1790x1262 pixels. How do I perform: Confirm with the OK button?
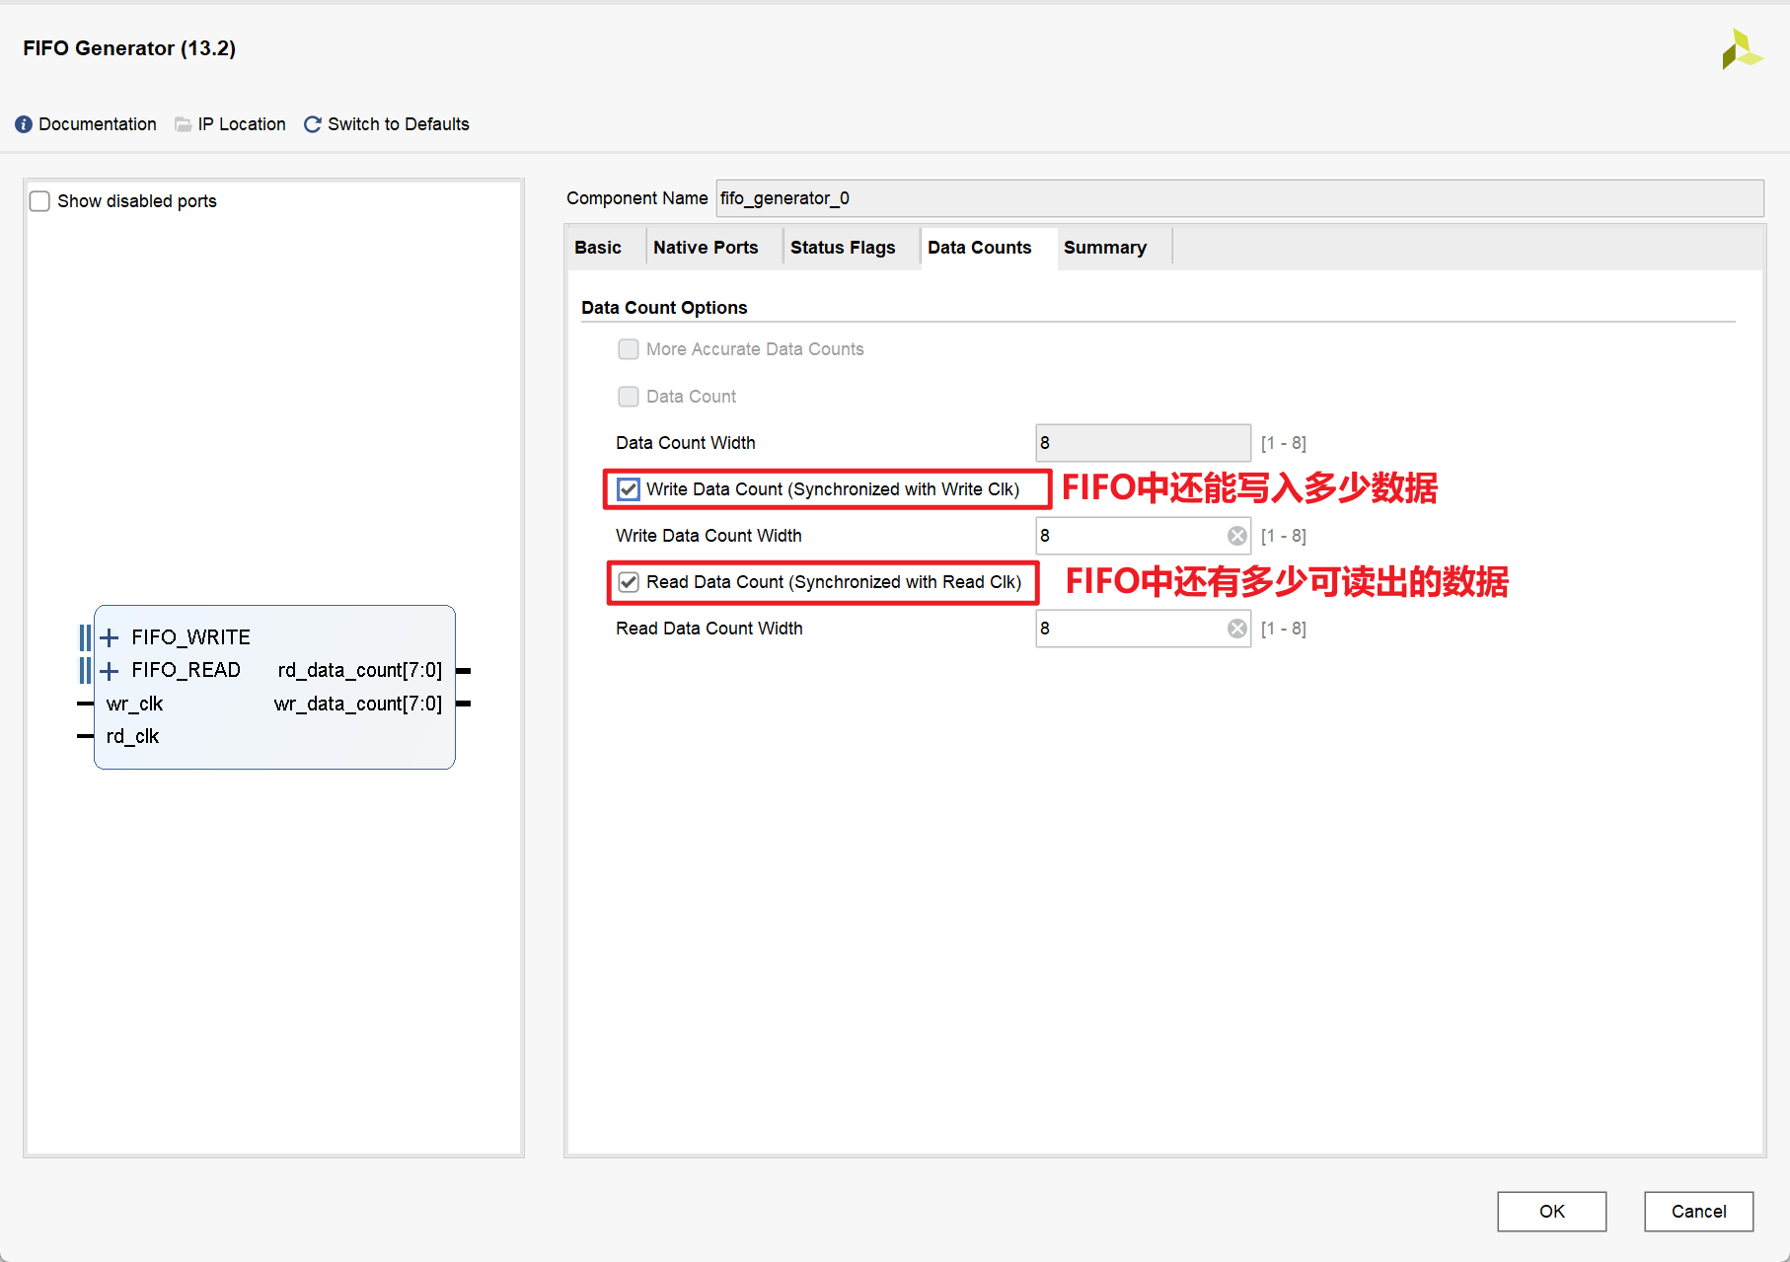point(1551,1212)
